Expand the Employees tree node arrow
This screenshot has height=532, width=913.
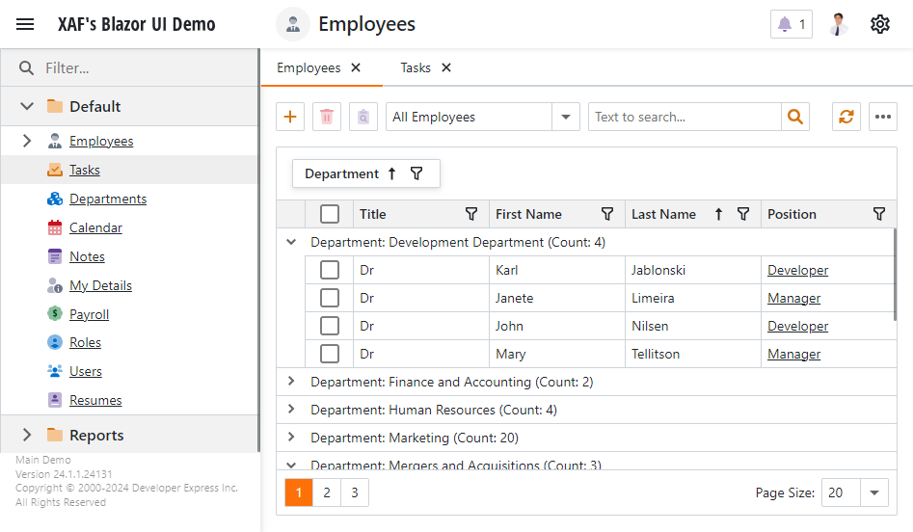coord(27,141)
